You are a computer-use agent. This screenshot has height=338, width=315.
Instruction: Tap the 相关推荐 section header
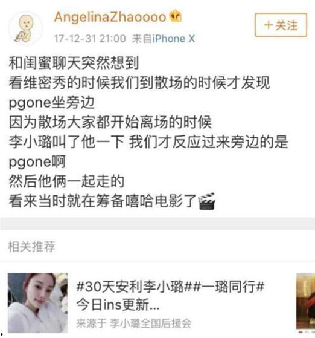point(31,246)
